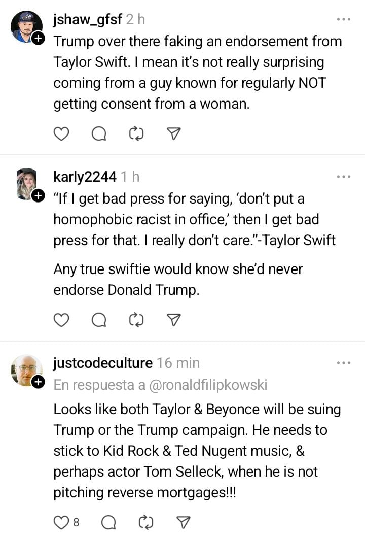Viewport: 365px width, 540px height.
Task: Share jshaw_gfsf's post with the send icon
Action: pos(174,133)
